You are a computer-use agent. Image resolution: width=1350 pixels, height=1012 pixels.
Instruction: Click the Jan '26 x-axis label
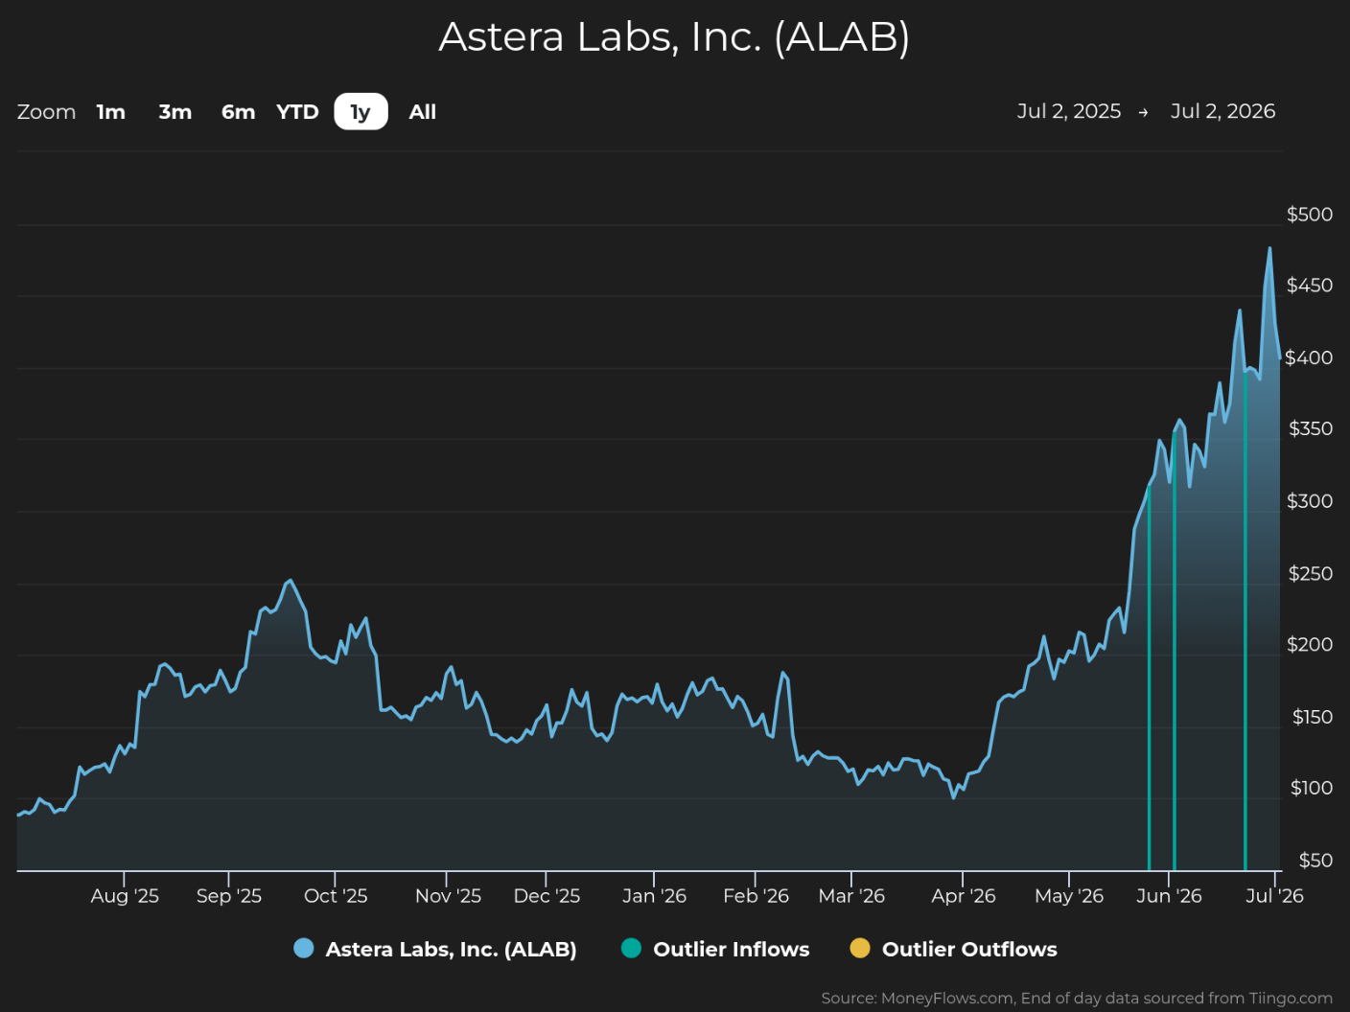654,896
